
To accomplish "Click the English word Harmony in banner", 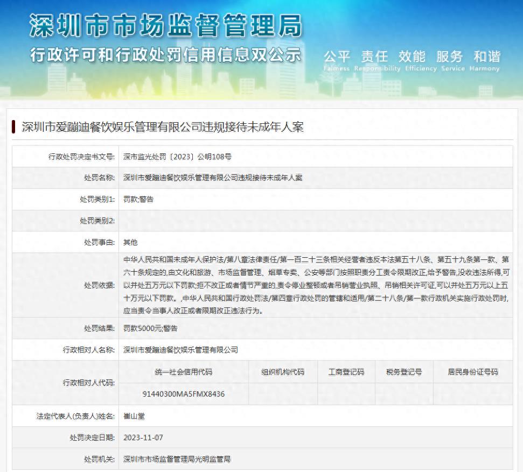I will pos(485,69).
